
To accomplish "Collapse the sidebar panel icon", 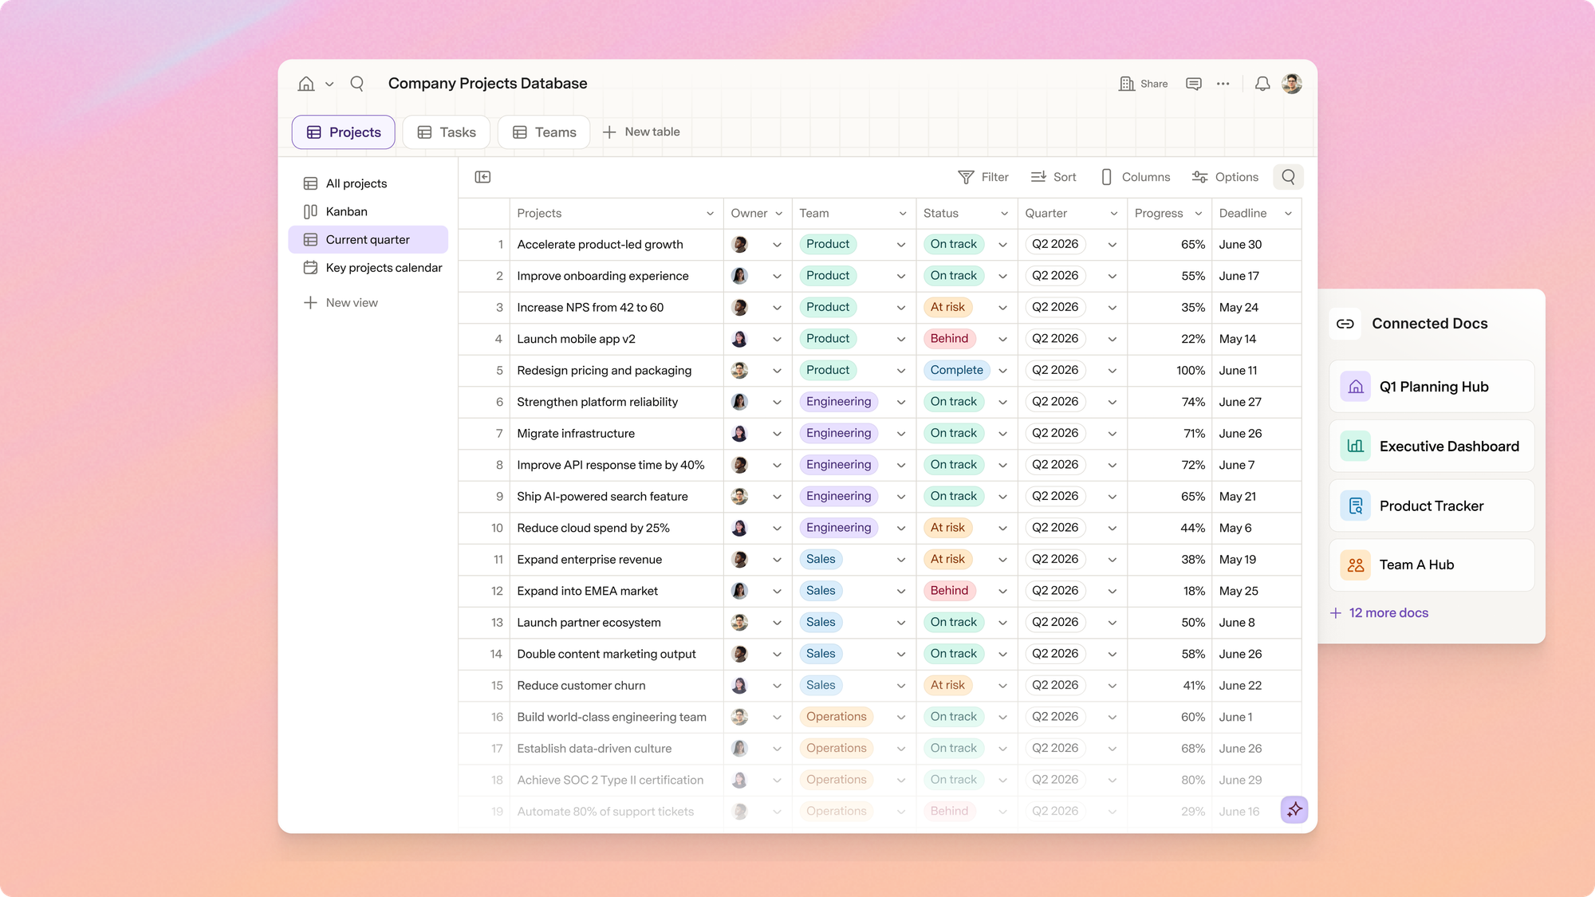I will point(482,177).
